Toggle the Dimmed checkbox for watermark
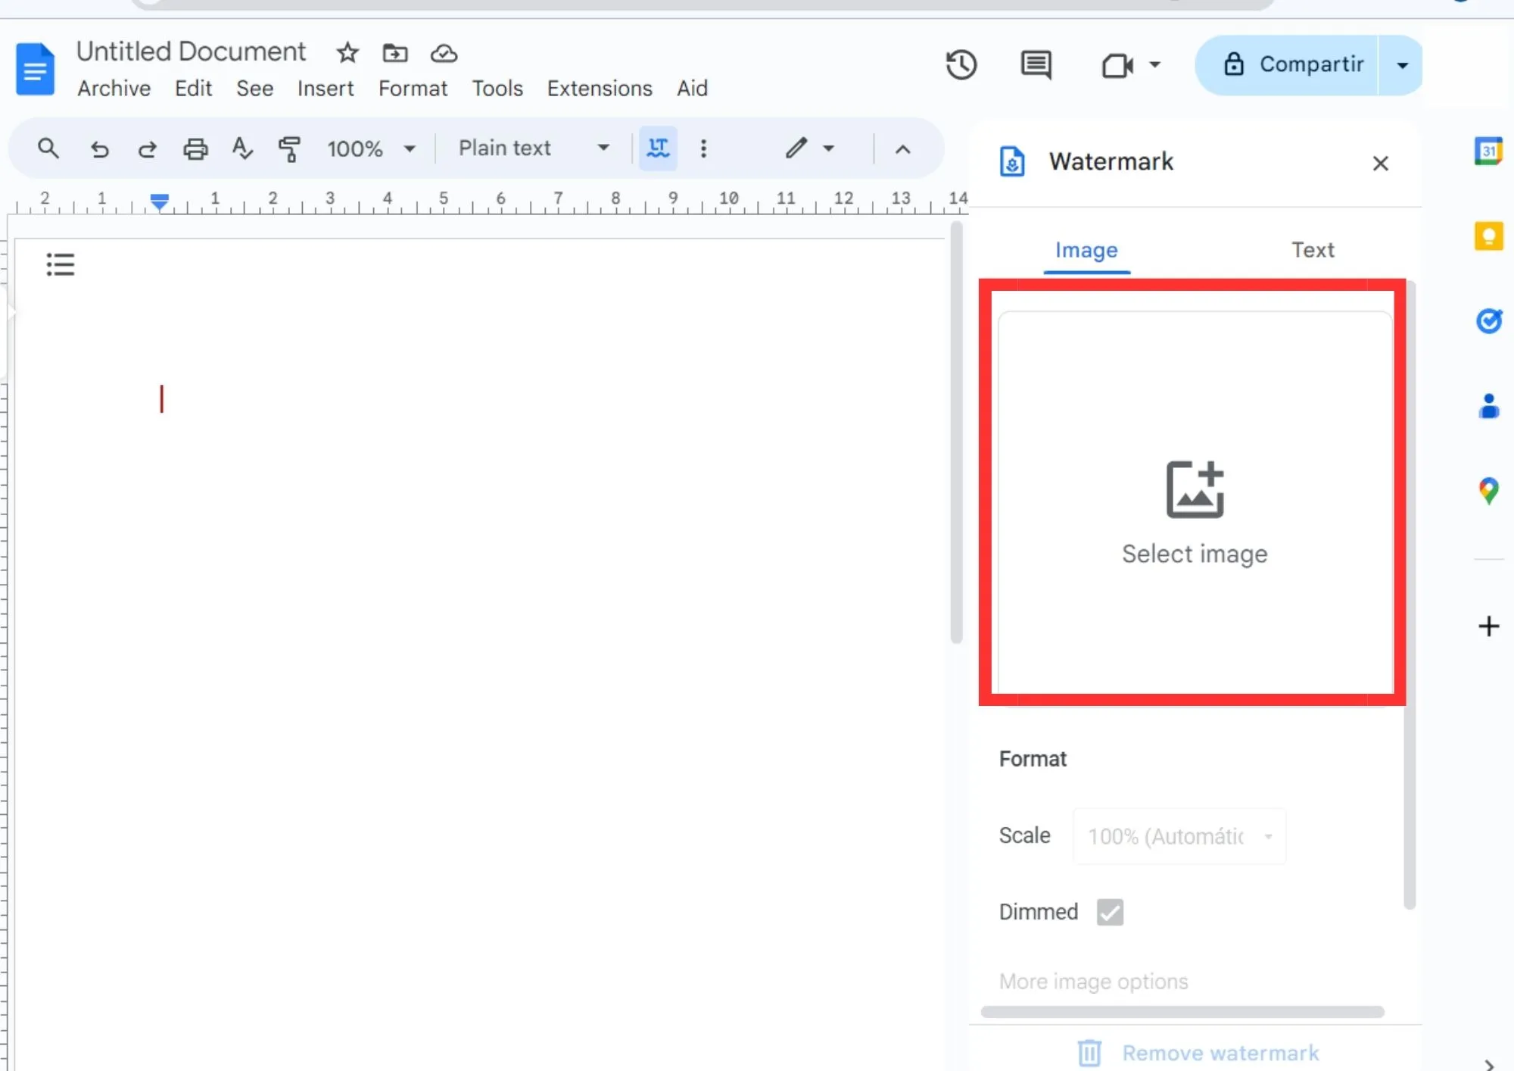This screenshot has height=1071, width=1514. 1108,911
